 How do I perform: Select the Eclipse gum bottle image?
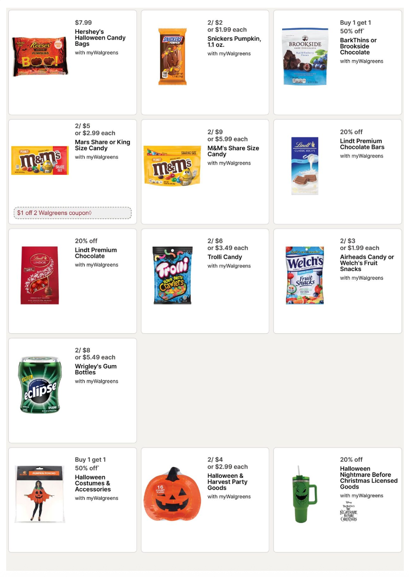tap(40, 385)
